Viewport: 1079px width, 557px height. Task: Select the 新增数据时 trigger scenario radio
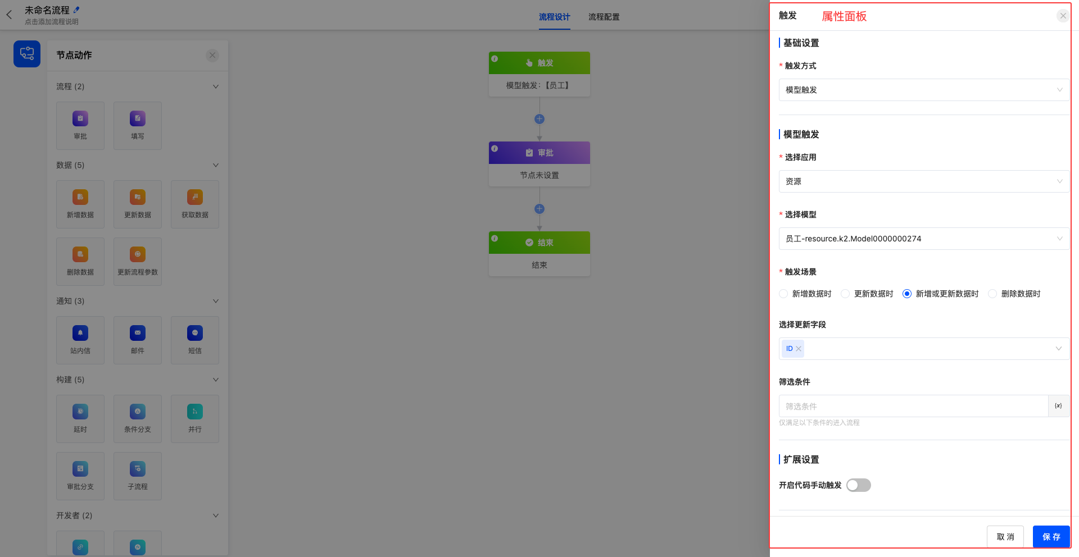click(x=783, y=294)
